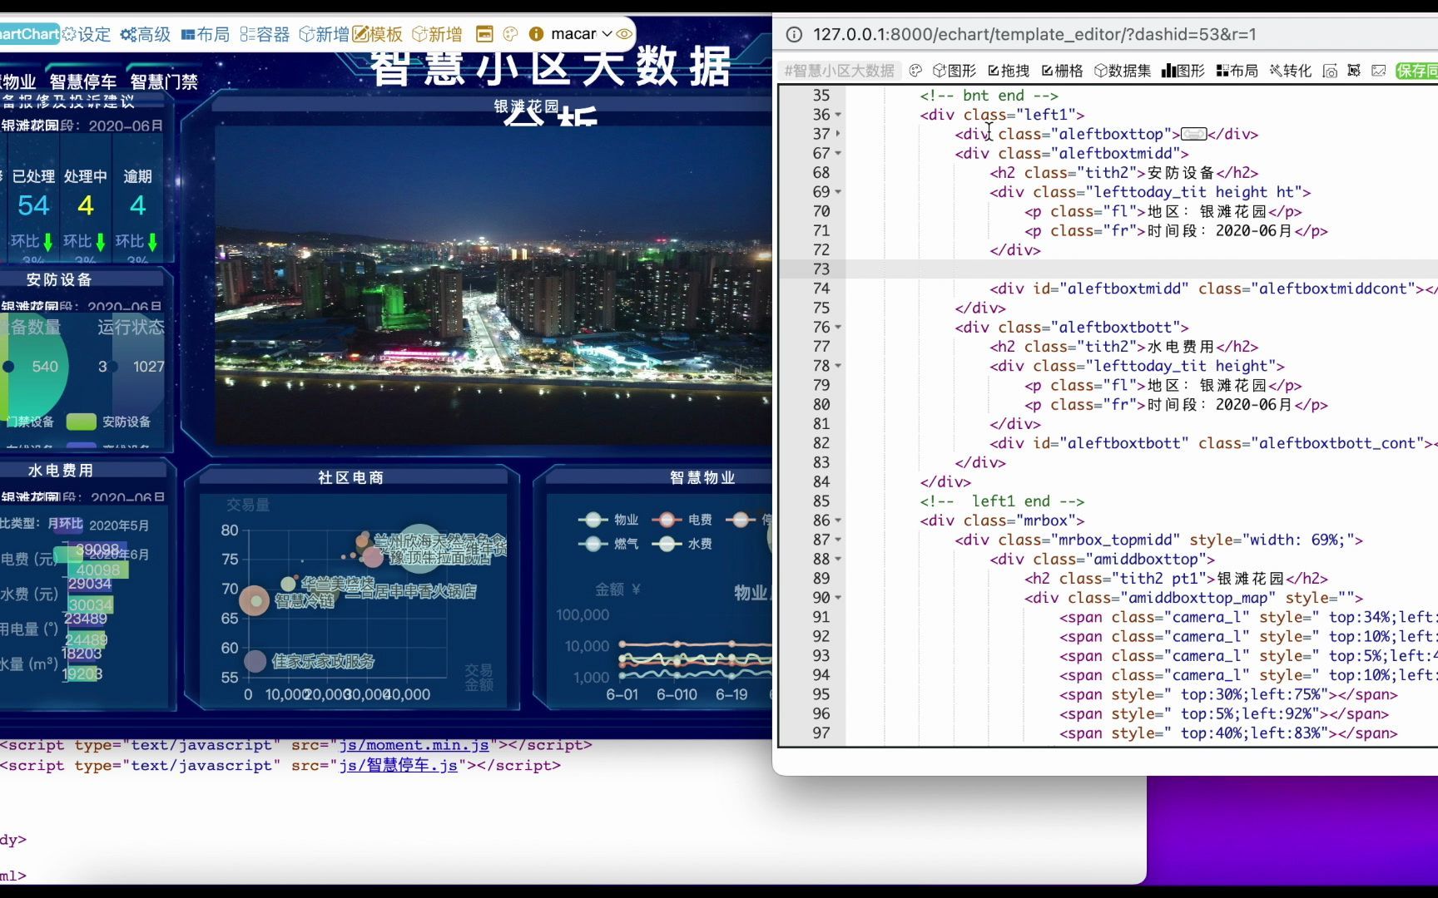Screen dimensions: 1438x898
Task: Place cursor on empty line 73
Action: (1141, 269)
